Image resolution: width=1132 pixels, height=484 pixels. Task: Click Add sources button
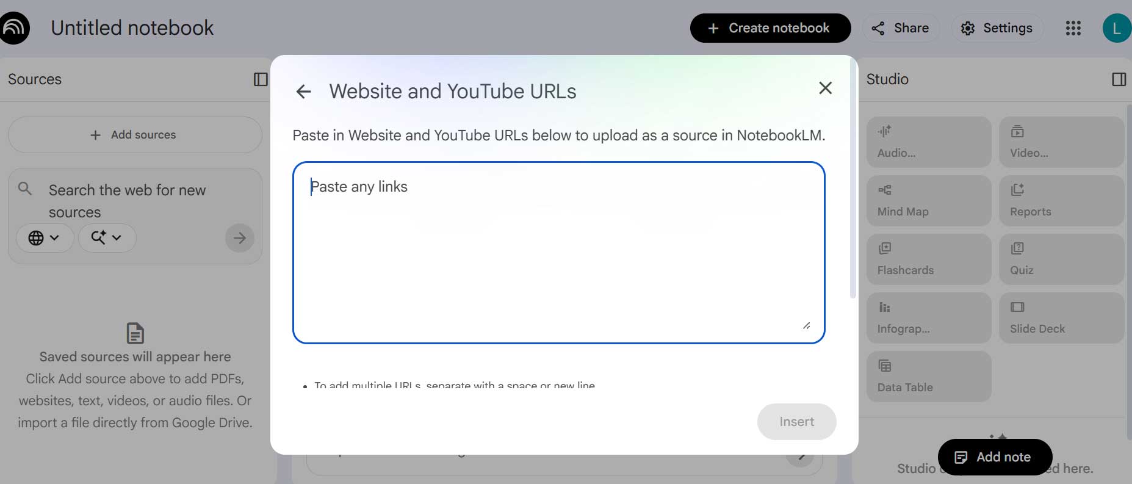135,135
